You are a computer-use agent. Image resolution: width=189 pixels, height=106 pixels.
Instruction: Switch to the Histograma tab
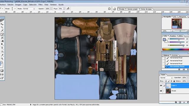[x=182, y=17]
